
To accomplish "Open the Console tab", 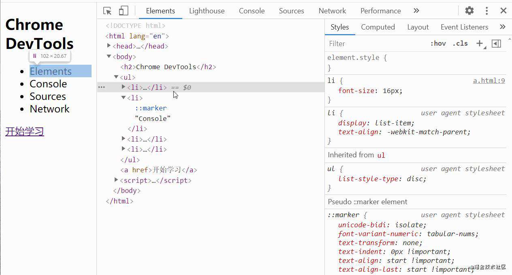I will click(x=252, y=11).
